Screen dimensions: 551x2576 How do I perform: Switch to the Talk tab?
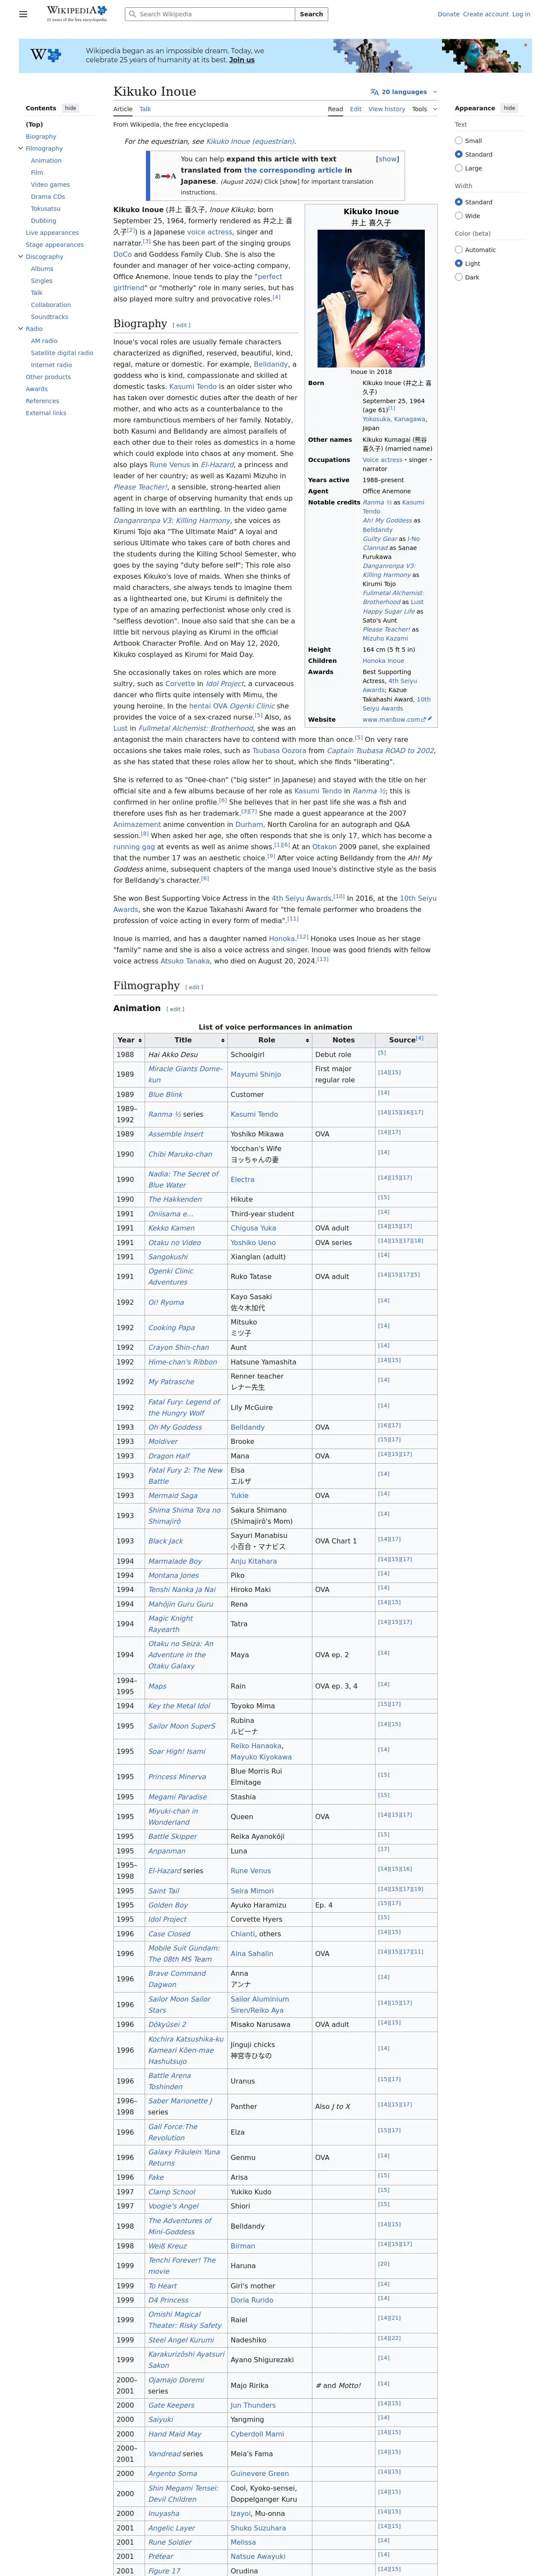tap(145, 109)
